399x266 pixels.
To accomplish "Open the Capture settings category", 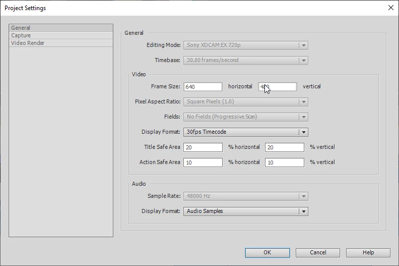I will click(x=61, y=35).
